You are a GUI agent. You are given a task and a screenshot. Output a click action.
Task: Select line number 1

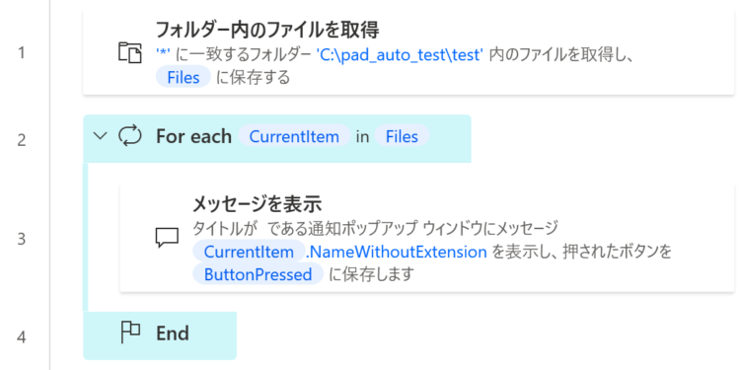pos(22,53)
